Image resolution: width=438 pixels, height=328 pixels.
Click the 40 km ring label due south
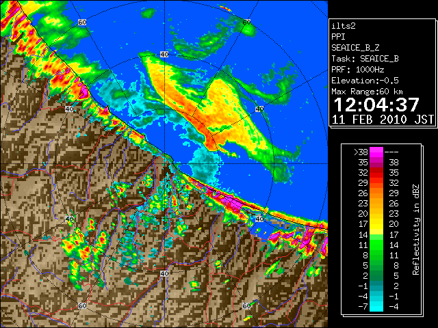[164, 273]
